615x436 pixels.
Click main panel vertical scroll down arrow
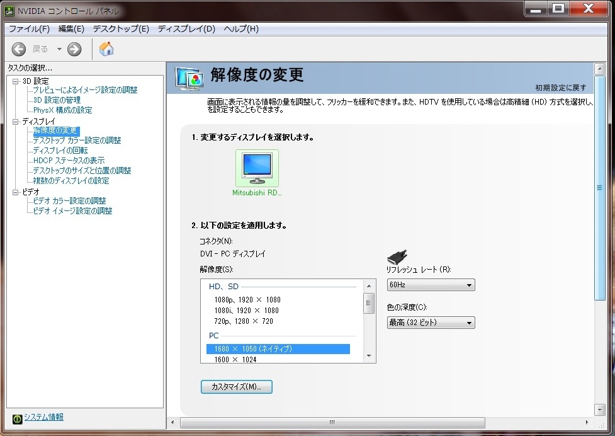[x=600, y=410]
